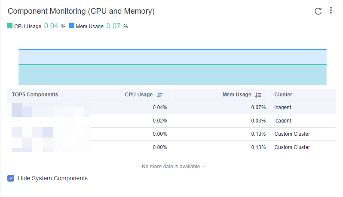Viewport: 343px width, 197px height.
Task: Open the three-dot more options menu
Action: (331, 10)
